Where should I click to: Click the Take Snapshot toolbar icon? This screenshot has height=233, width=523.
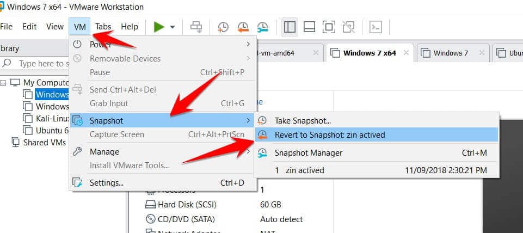click(x=223, y=27)
